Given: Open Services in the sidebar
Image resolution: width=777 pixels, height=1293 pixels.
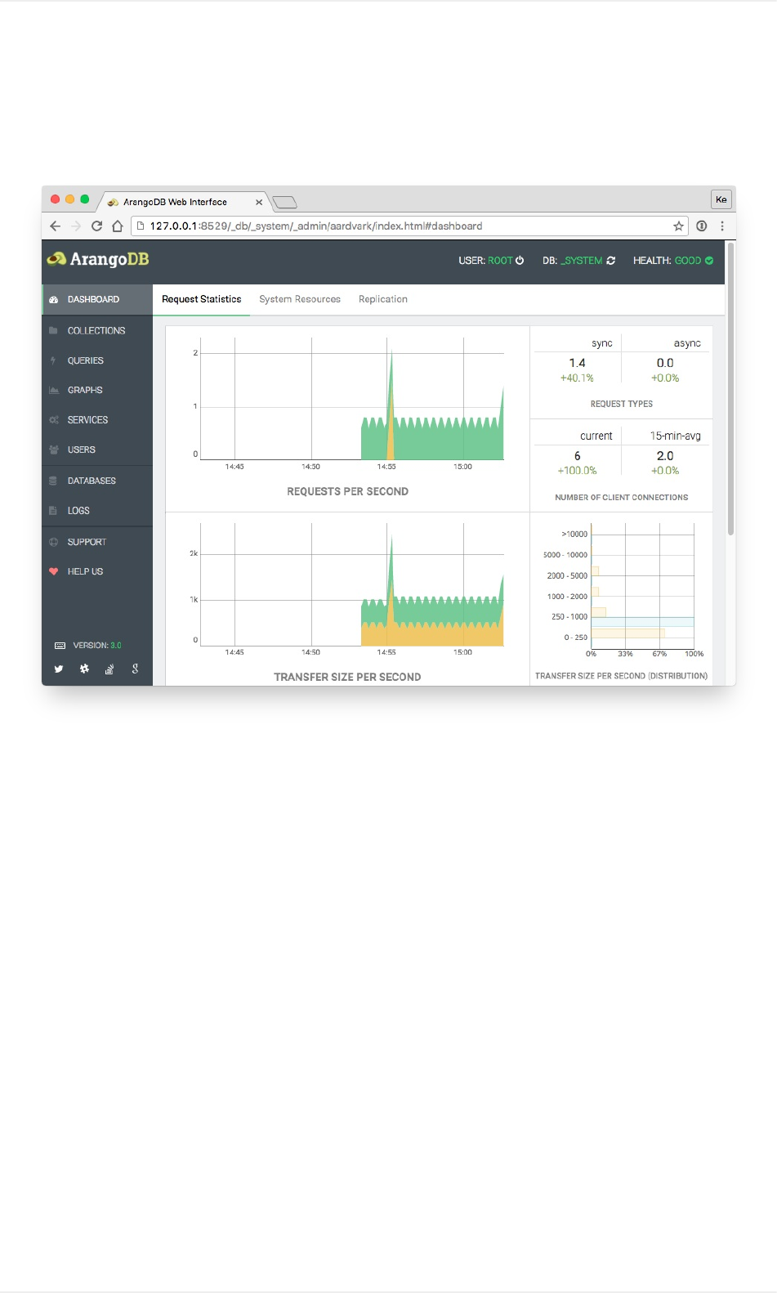Looking at the screenshot, I should coord(97,420).
